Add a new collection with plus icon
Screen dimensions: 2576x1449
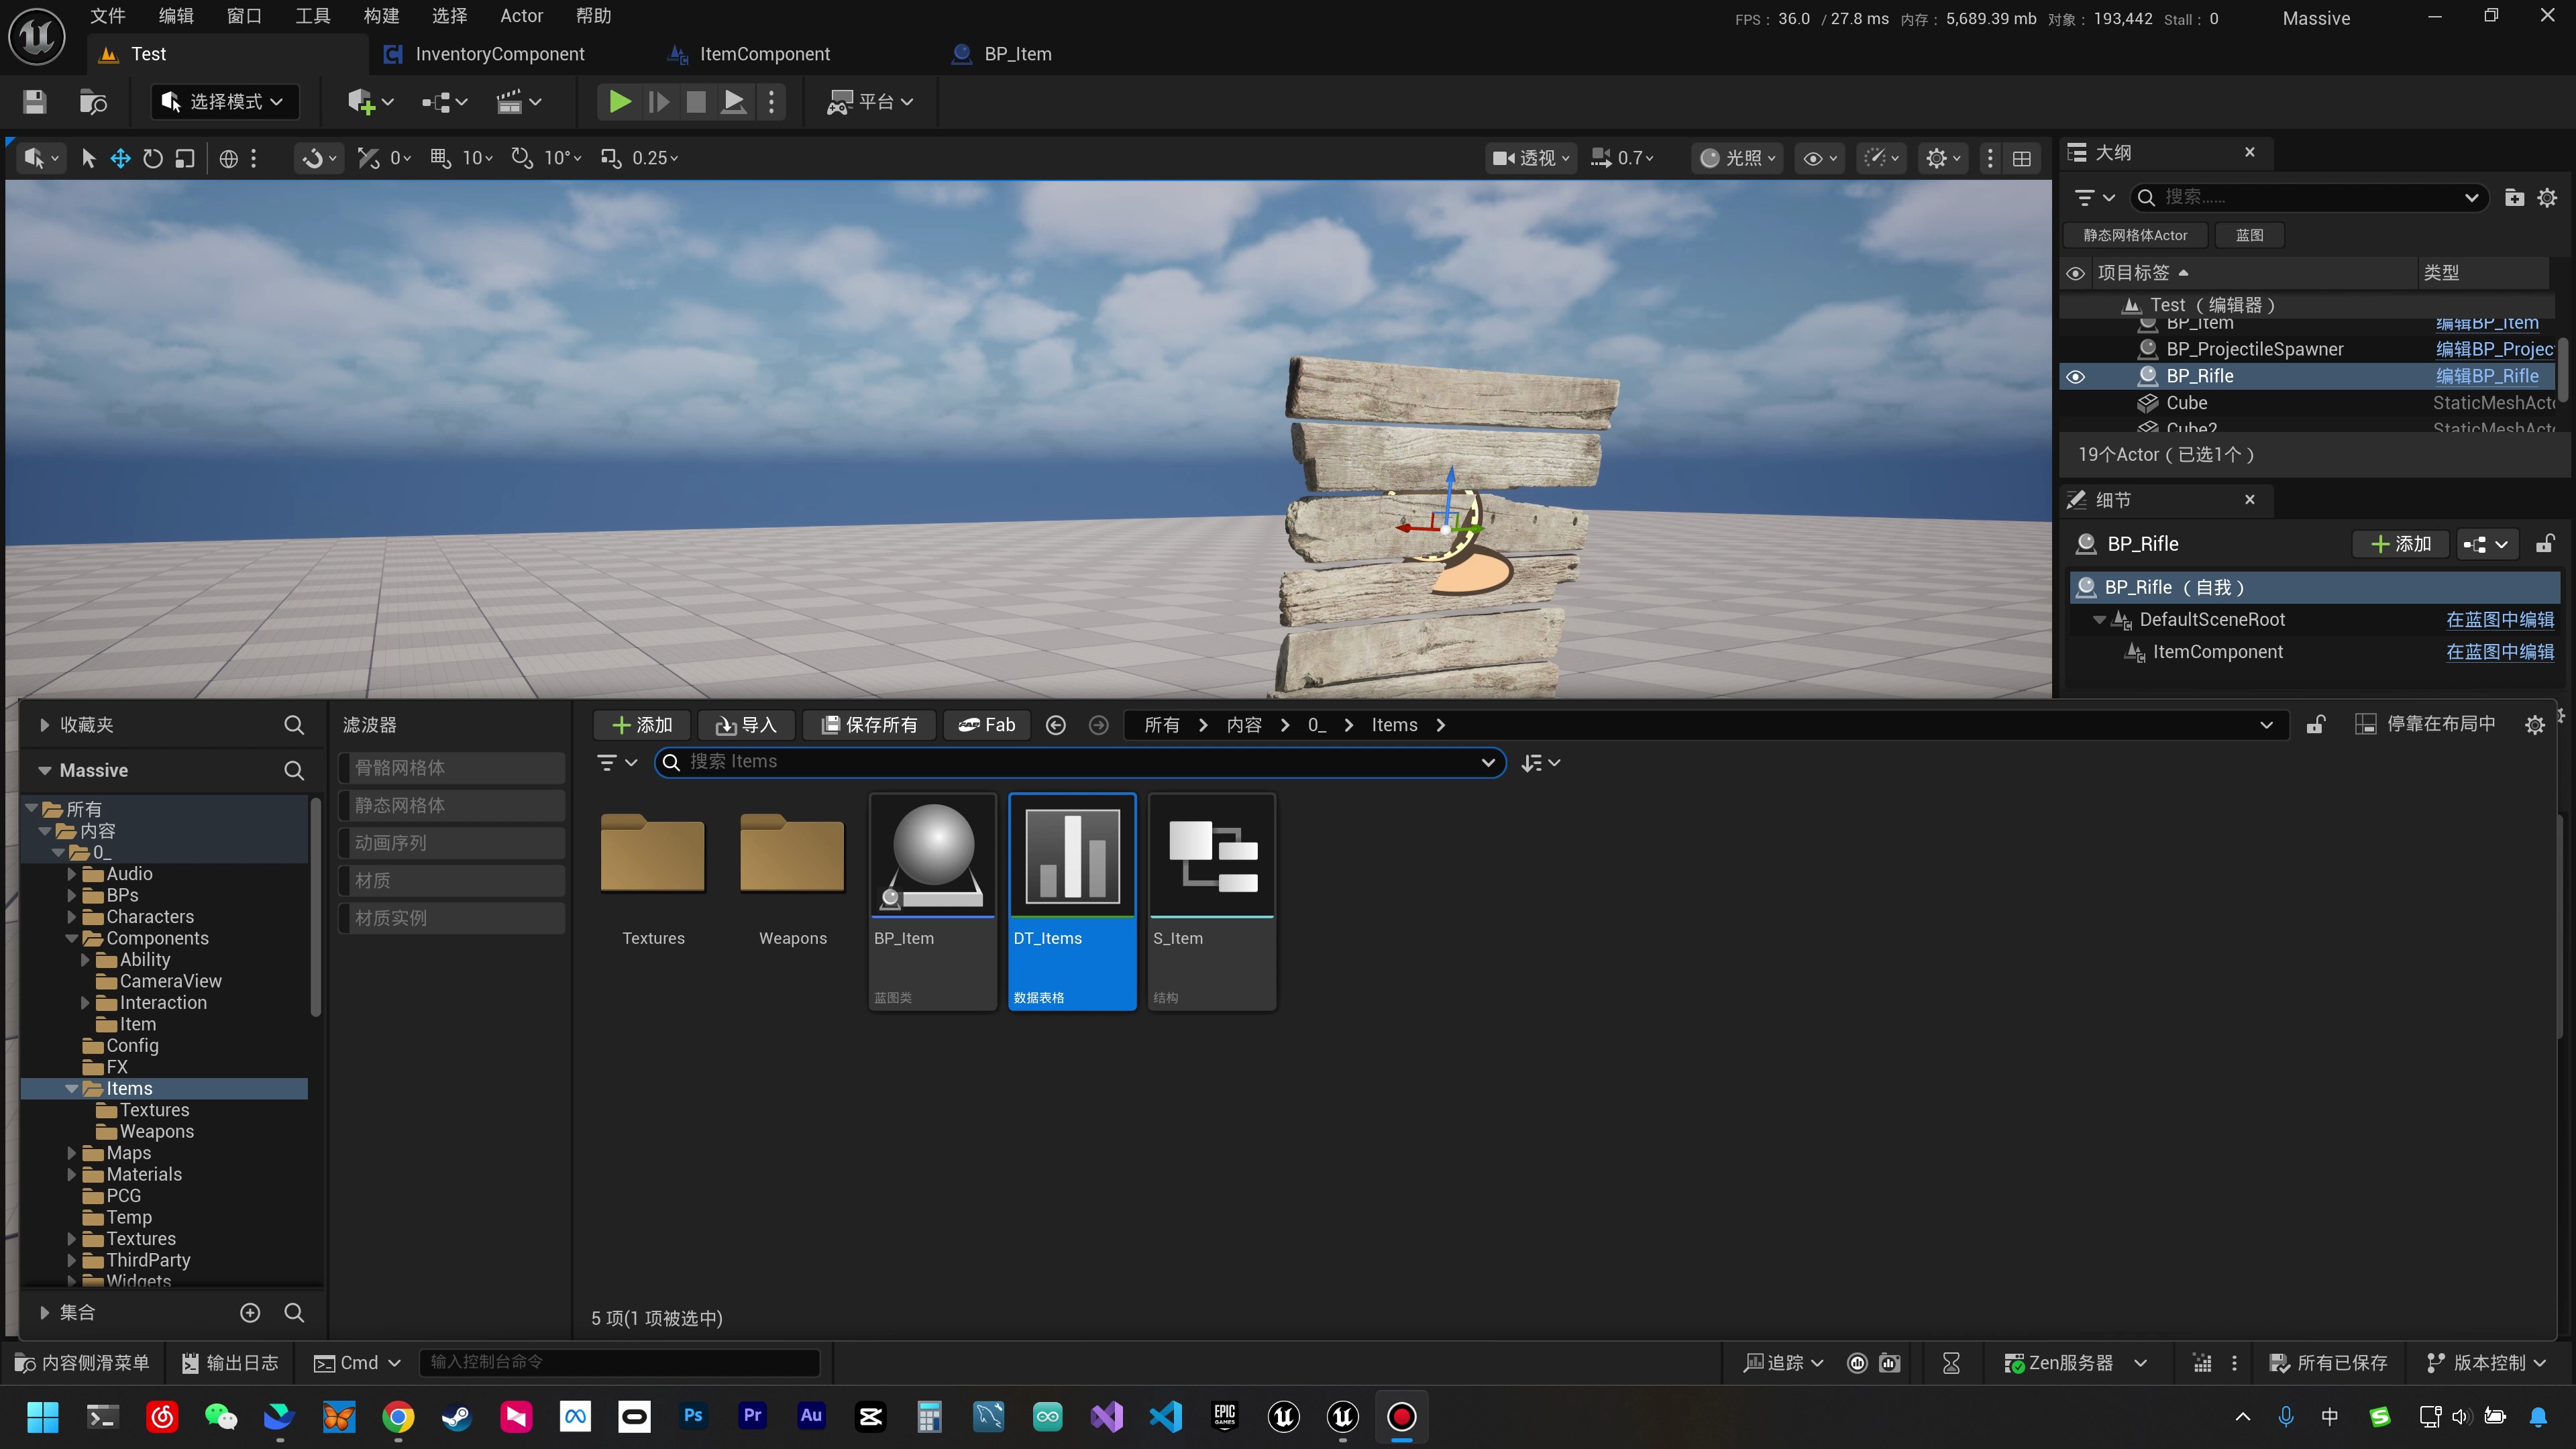tap(250, 1312)
